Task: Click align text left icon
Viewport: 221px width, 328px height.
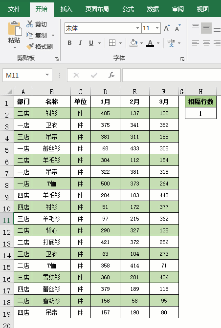Action: [196, 43]
